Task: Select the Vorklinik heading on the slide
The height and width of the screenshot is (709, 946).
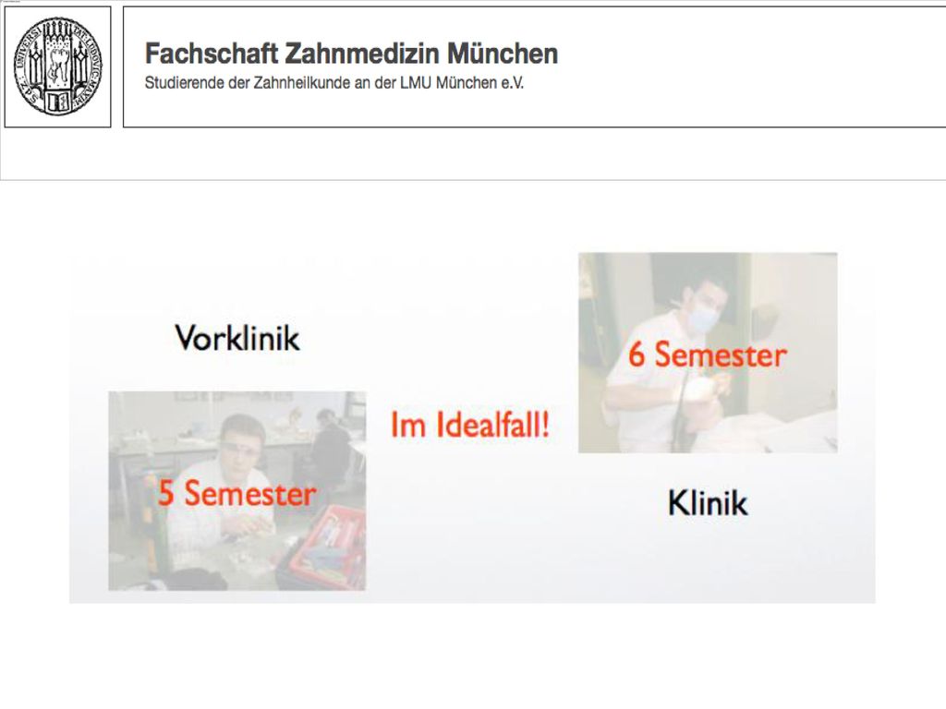Action: click(237, 338)
